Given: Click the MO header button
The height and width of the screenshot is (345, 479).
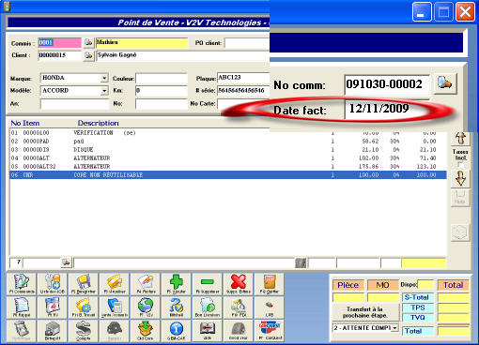Looking at the screenshot, I should coord(382,285).
